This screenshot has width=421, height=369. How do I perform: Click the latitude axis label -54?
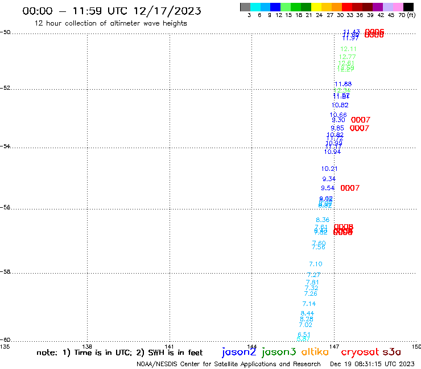click(x=5, y=146)
